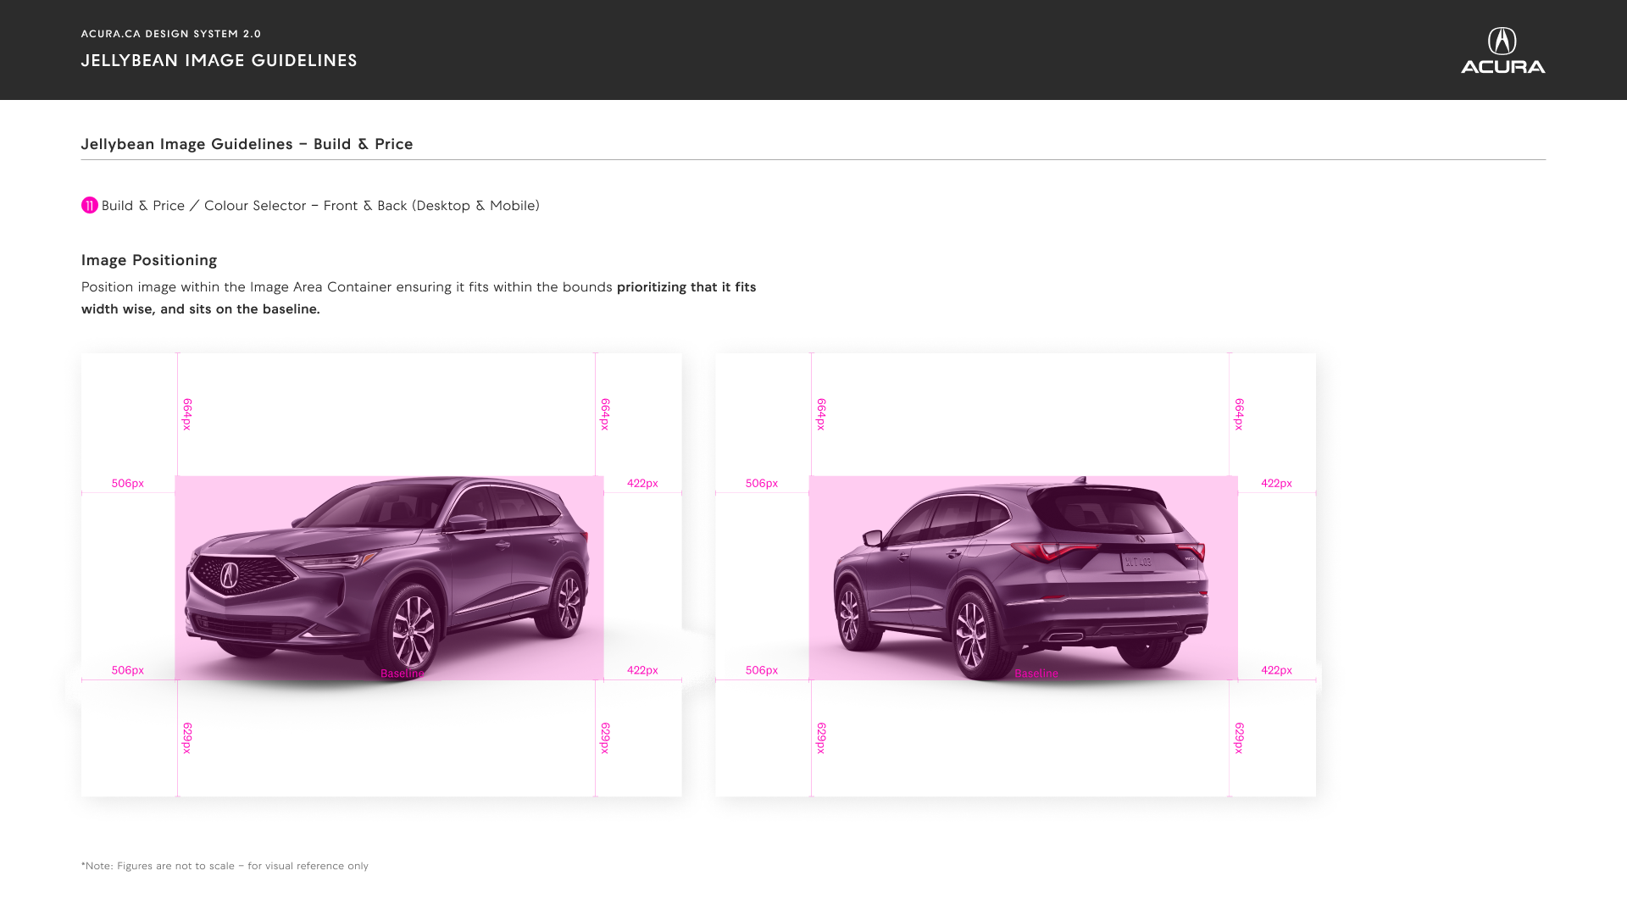Click the Acura logo in the header
This screenshot has height=915, width=1627.
coord(1502,50)
